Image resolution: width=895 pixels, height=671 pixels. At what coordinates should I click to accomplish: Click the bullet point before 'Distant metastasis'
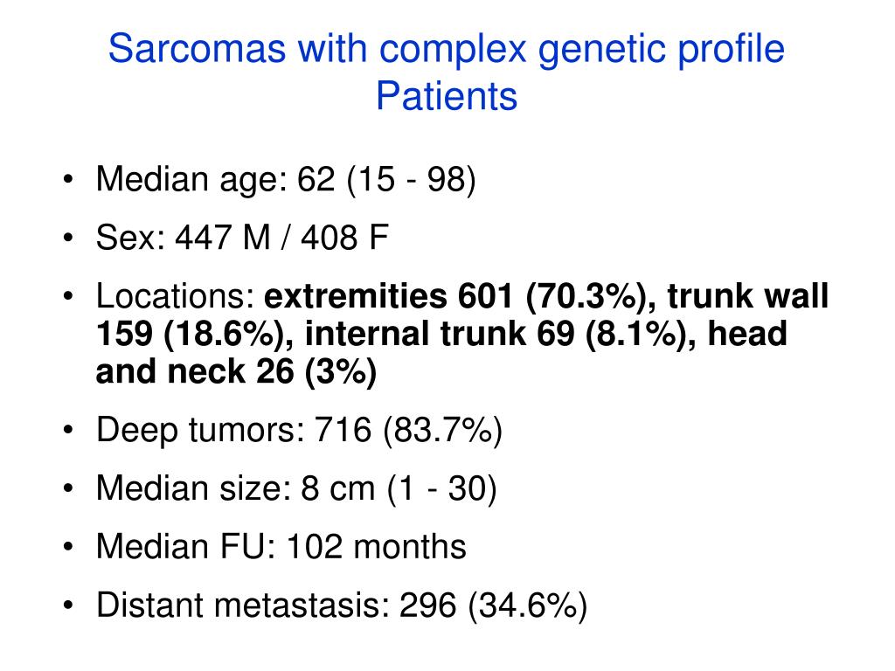click(x=68, y=606)
